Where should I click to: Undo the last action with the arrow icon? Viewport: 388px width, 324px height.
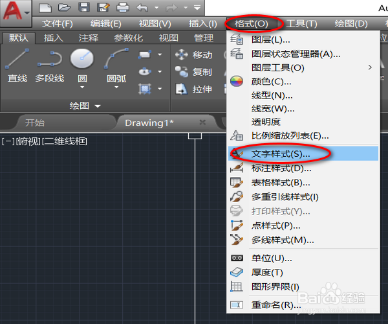pos(142,8)
